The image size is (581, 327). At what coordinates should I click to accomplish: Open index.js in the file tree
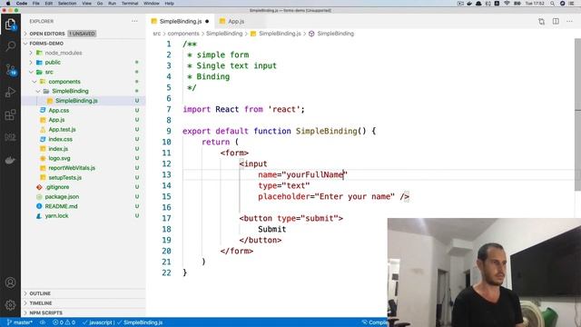pos(58,149)
